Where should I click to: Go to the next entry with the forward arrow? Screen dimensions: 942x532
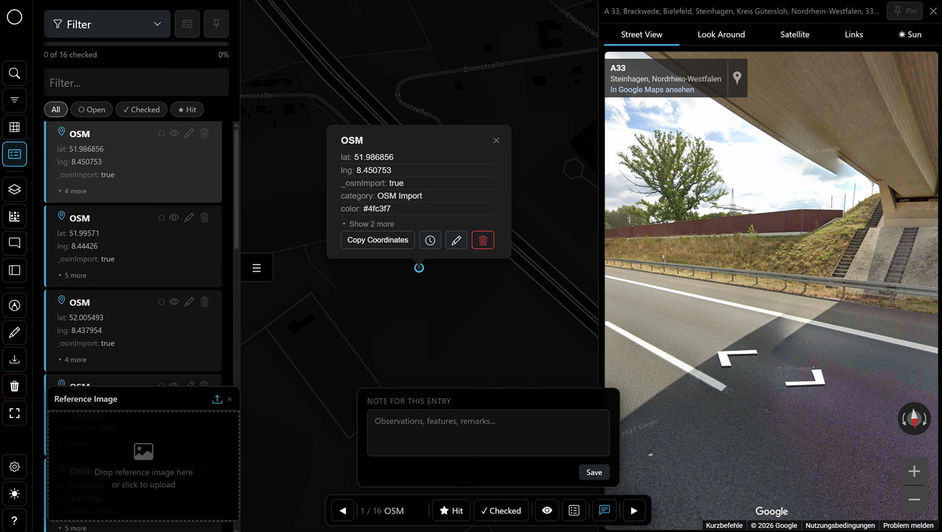pos(634,511)
